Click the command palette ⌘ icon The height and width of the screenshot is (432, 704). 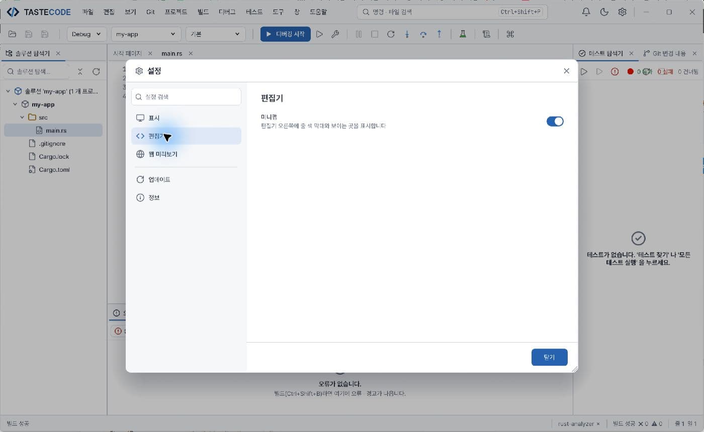pos(510,34)
